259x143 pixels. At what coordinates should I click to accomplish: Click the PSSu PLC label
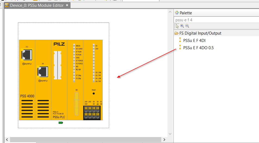click(x=59, y=117)
